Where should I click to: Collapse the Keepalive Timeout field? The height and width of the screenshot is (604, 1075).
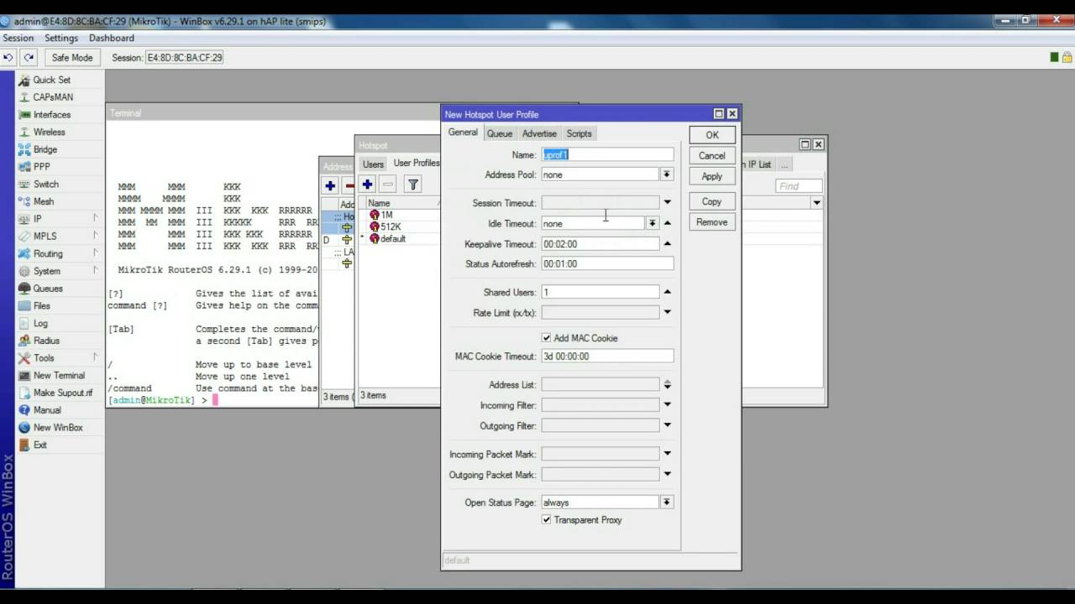[667, 243]
